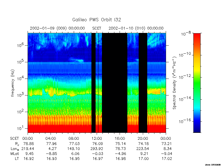Click the MLat value 9.45
The width and height of the screenshot is (221, 166).
pyautogui.click(x=30, y=154)
